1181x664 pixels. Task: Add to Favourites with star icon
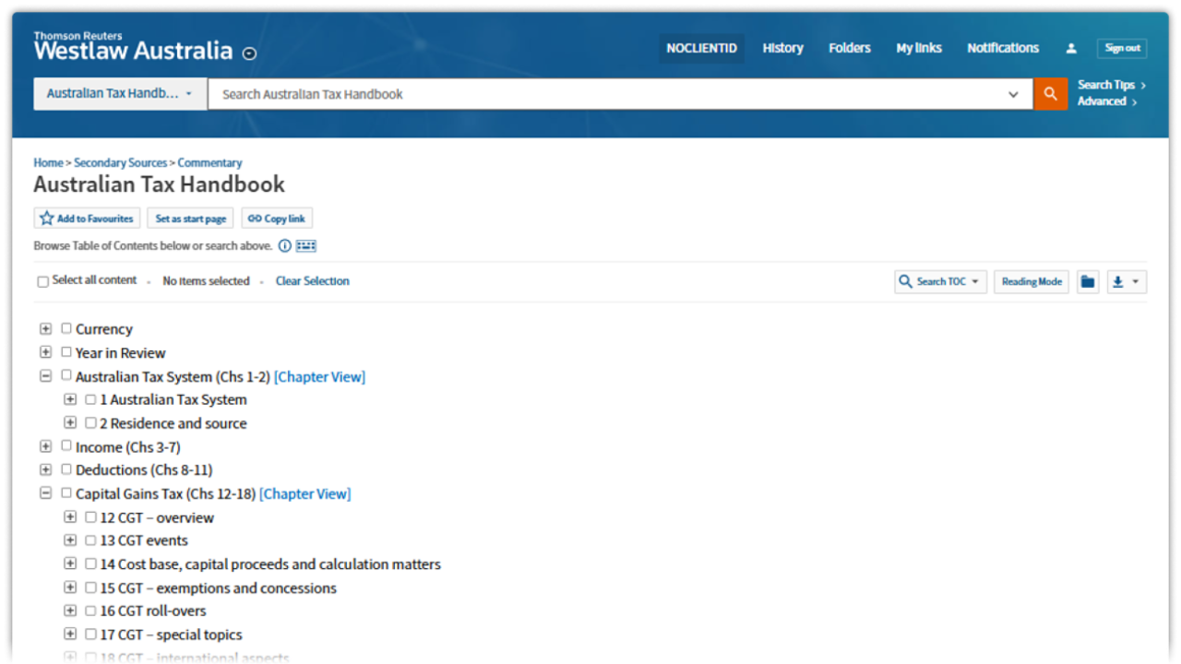pyautogui.click(x=87, y=219)
